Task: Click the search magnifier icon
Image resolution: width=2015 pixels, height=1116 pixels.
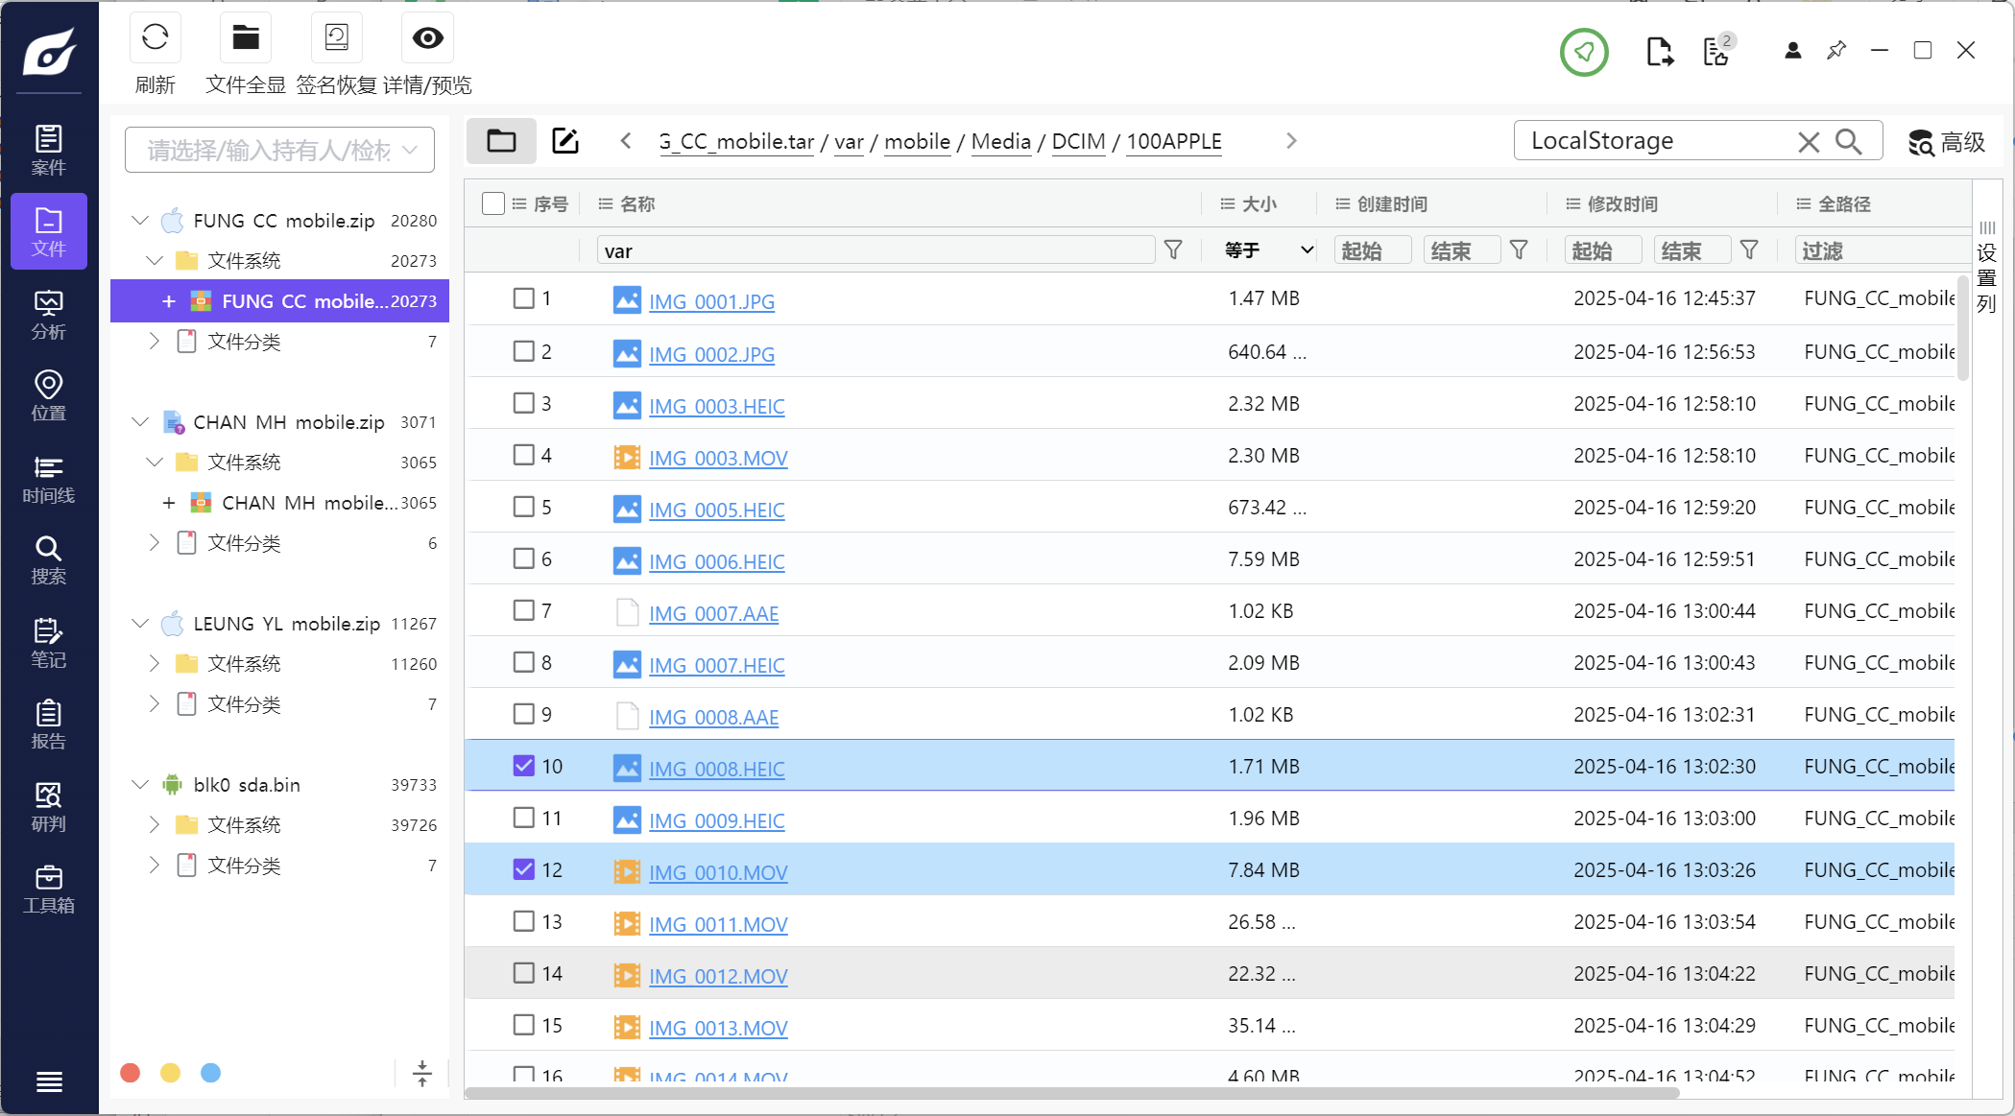Action: pyautogui.click(x=1848, y=142)
